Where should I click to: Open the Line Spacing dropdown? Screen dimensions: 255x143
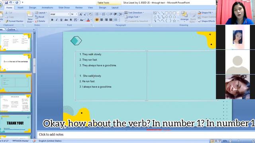tap(121, 14)
